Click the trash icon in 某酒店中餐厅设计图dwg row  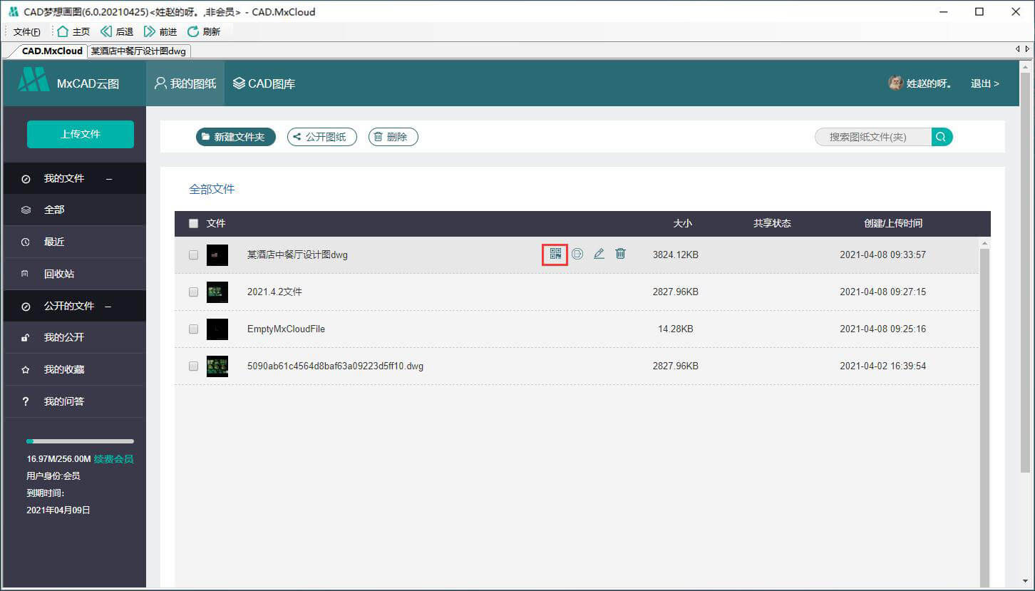pos(620,254)
